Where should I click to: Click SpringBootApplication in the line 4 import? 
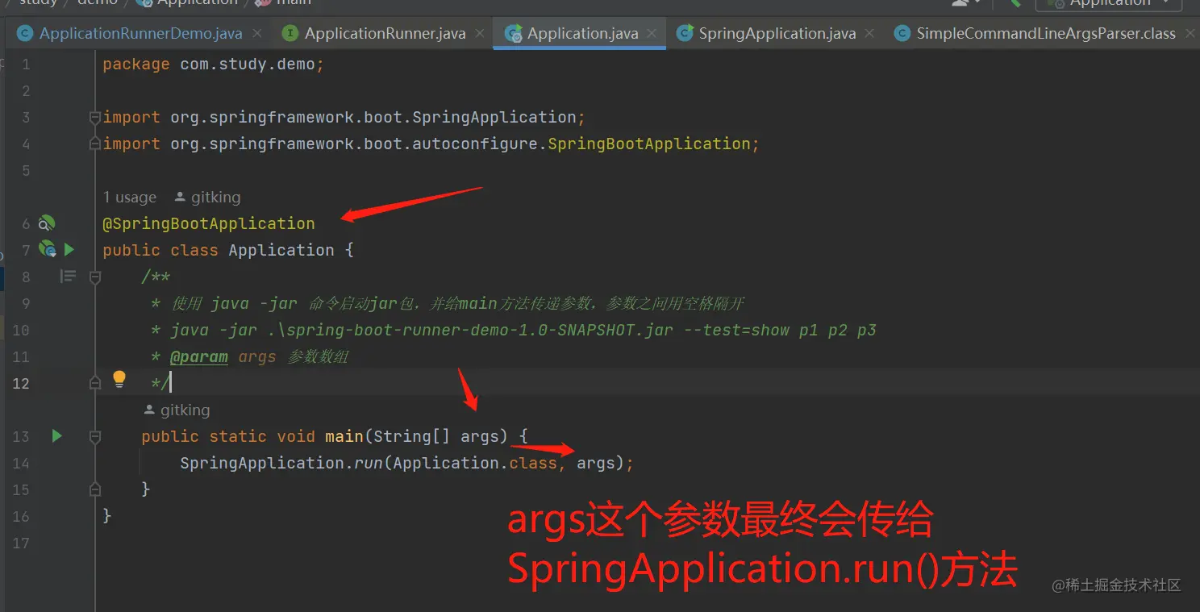[x=649, y=144]
